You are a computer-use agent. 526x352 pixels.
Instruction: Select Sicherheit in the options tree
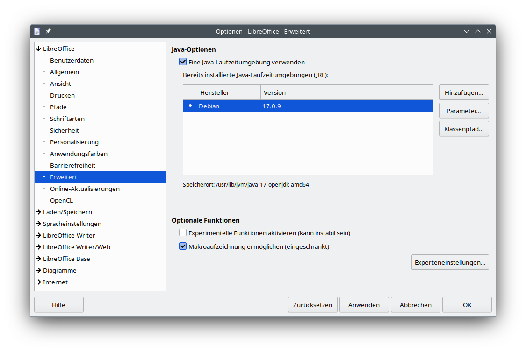pyautogui.click(x=65, y=131)
